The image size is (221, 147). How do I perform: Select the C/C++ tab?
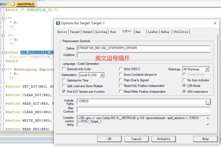pyautogui.click(x=127, y=31)
